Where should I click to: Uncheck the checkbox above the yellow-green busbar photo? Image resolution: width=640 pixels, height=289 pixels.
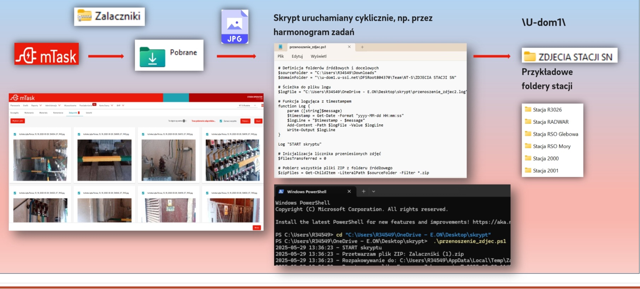[79, 134]
